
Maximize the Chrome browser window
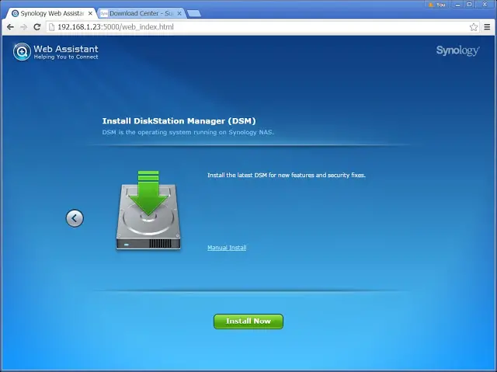(x=470, y=5)
